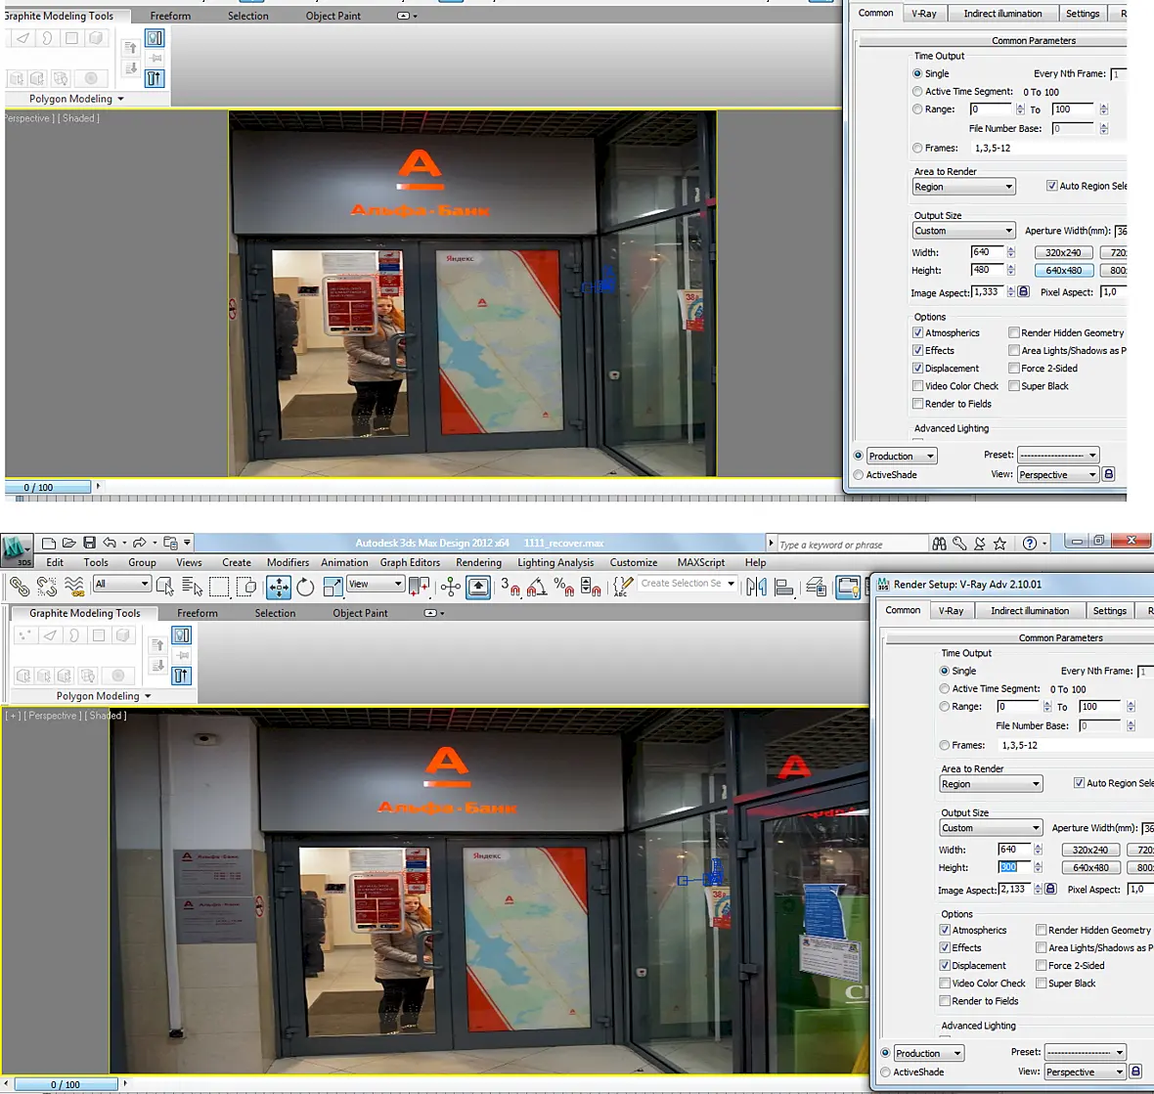The image size is (1154, 1094).
Task: Enable Force 2-Sided in titled Render Setup window
Action: (1042, 965)
